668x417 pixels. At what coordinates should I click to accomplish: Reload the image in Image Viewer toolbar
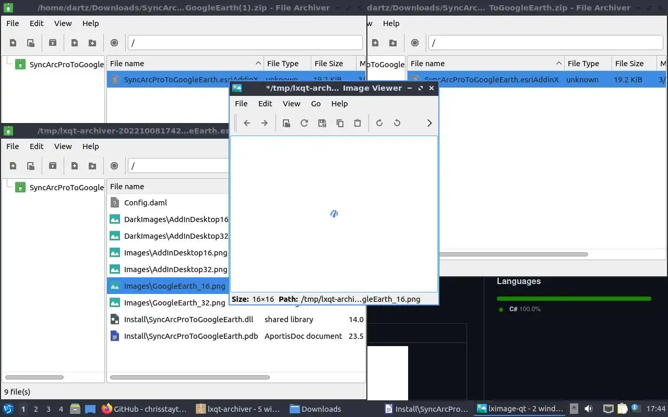tap(304, 123)
